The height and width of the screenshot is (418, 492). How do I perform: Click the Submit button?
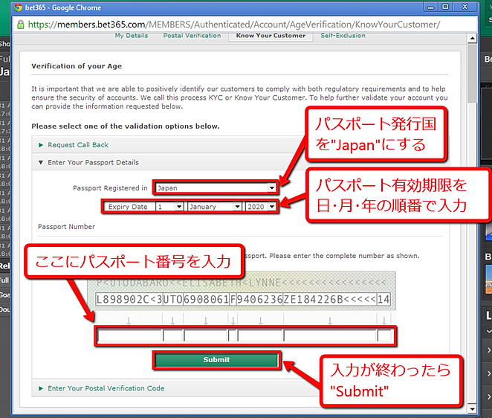coord(216,360)
